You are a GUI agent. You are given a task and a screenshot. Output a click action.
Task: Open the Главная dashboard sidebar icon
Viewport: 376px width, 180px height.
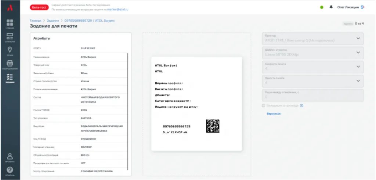(10, 24)
